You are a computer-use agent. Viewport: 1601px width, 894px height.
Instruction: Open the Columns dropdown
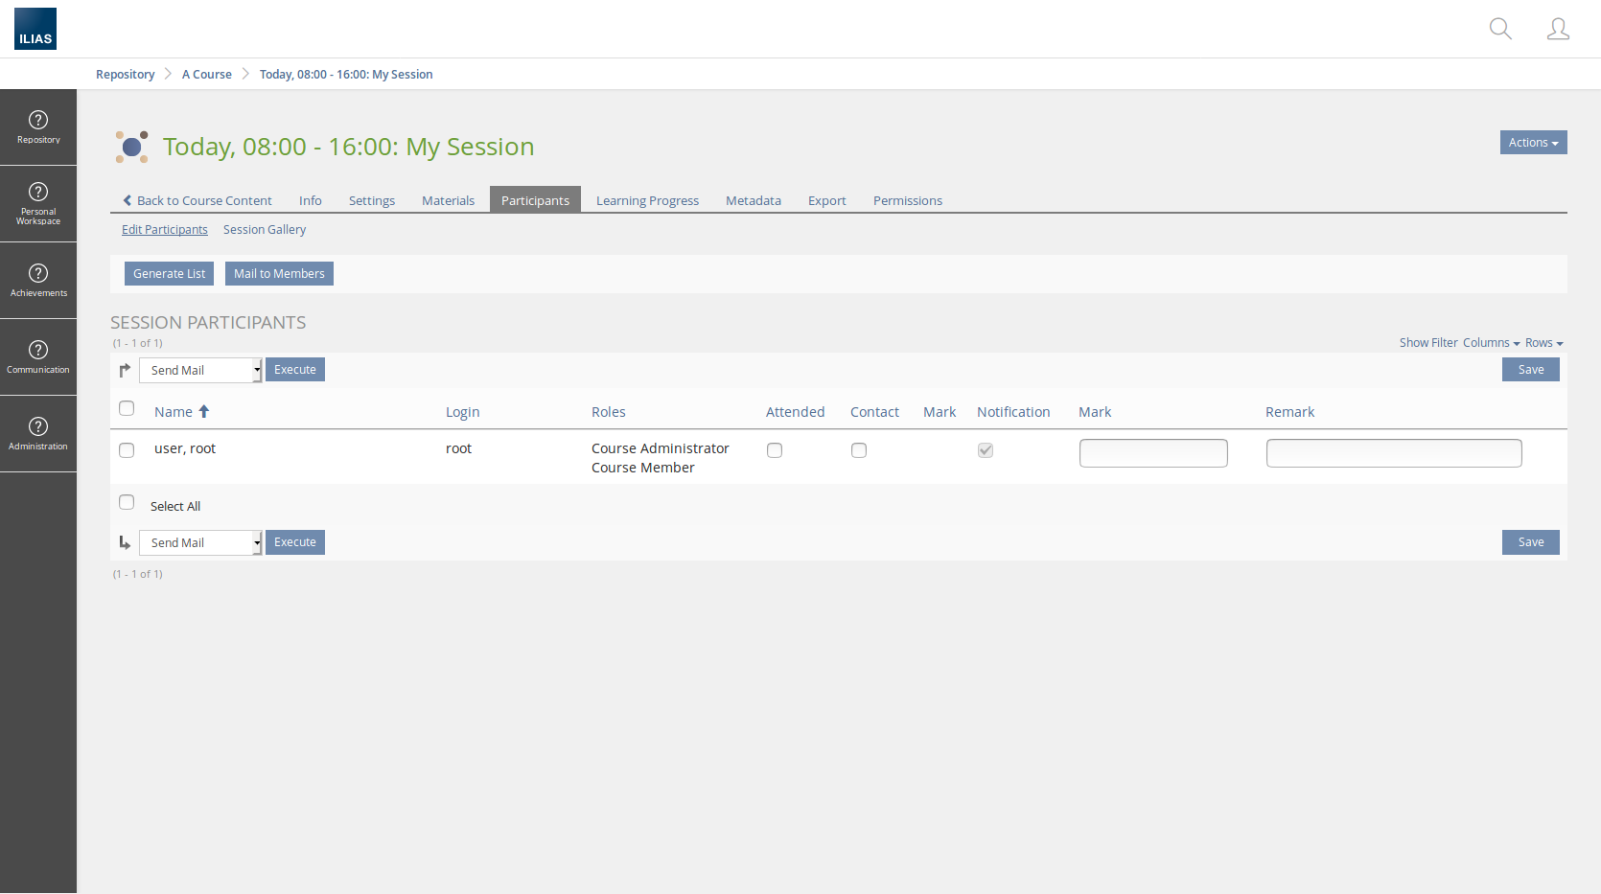tap(1491, 343)
